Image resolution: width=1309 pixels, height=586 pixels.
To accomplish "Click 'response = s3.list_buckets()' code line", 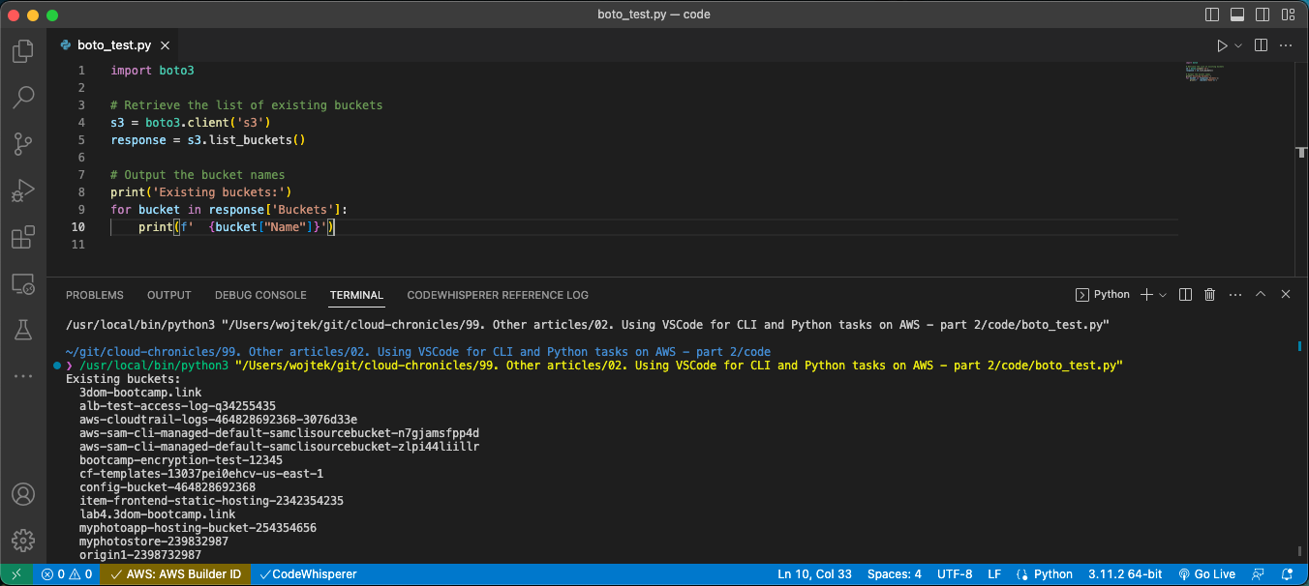I will [207, 140].
